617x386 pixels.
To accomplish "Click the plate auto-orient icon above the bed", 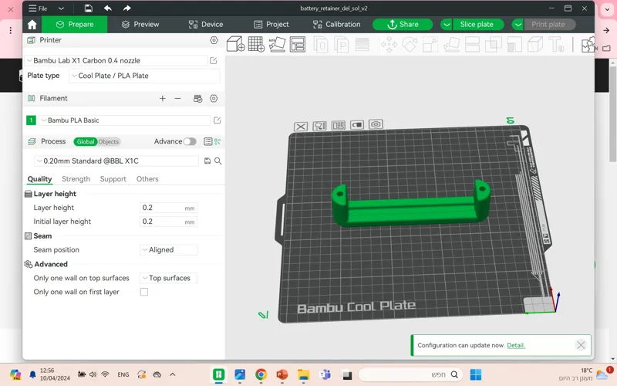I will click(319, 126).
